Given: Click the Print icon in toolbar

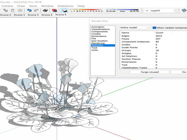Looking at the screenshot, I should tap(45, 10).
